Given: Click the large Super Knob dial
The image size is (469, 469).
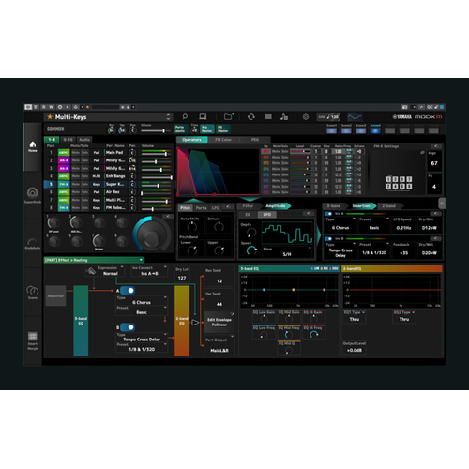Looking at the screenshot, I should point(152,234).
